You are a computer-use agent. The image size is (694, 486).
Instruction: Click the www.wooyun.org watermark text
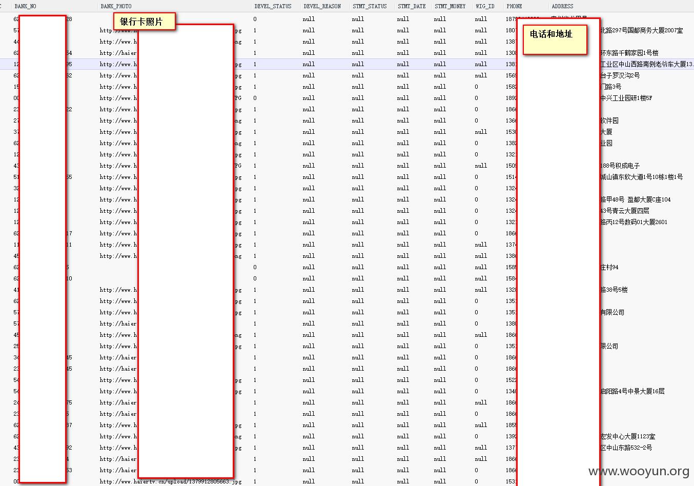click(639, 471)
